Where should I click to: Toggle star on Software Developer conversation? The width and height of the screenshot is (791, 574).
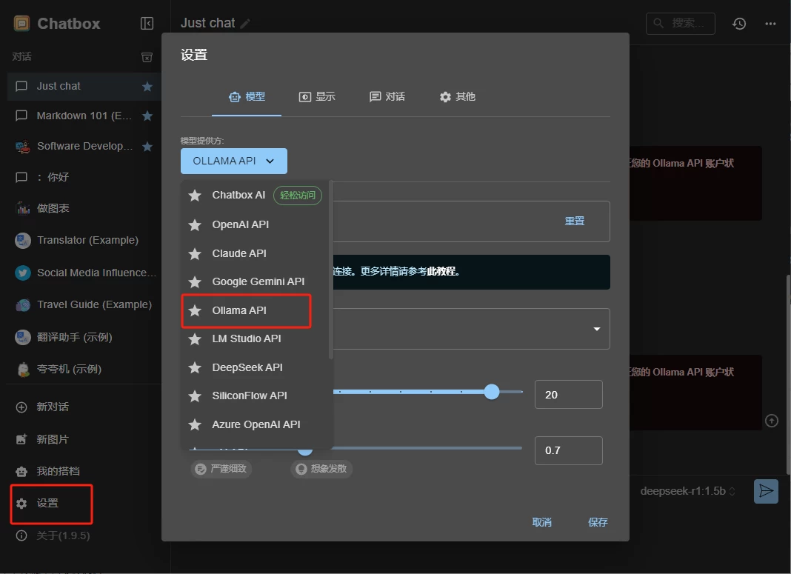coord(147,147)
